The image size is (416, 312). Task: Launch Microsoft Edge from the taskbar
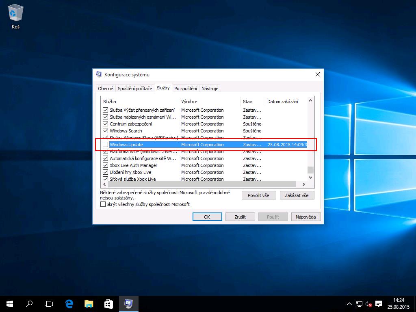(x=69, y=303)
